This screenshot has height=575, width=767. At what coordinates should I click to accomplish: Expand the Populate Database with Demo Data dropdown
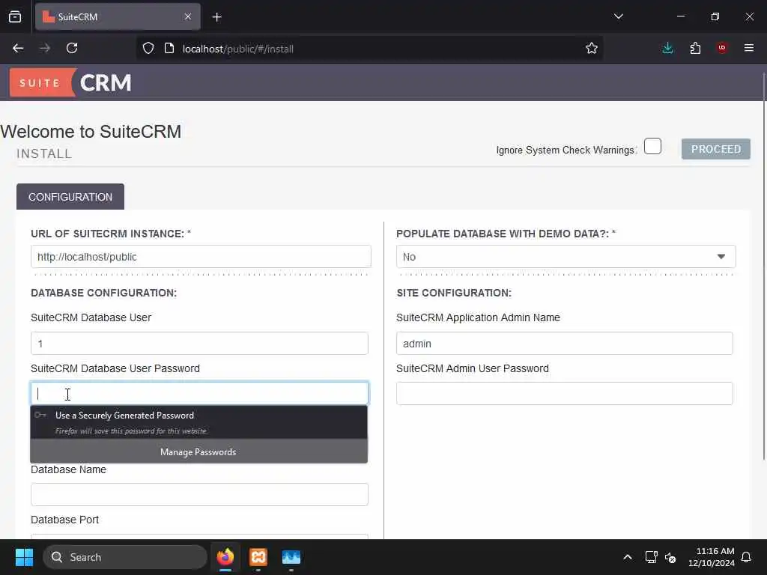tap(566, 257)
